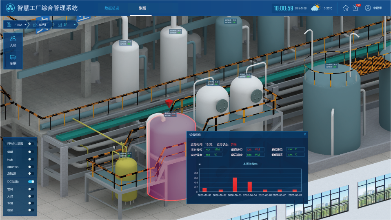Viewport: 391px width, 220px height.
Task: Open the 2F floor dropdown
Action: [75, 25]
